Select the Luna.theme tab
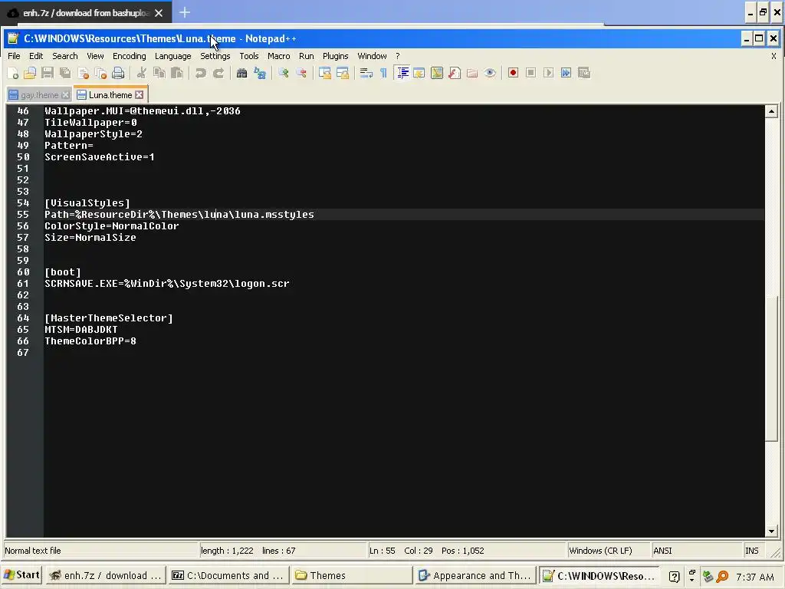The width and height of the screenshot is (785, 589). [x=110, y=94]
